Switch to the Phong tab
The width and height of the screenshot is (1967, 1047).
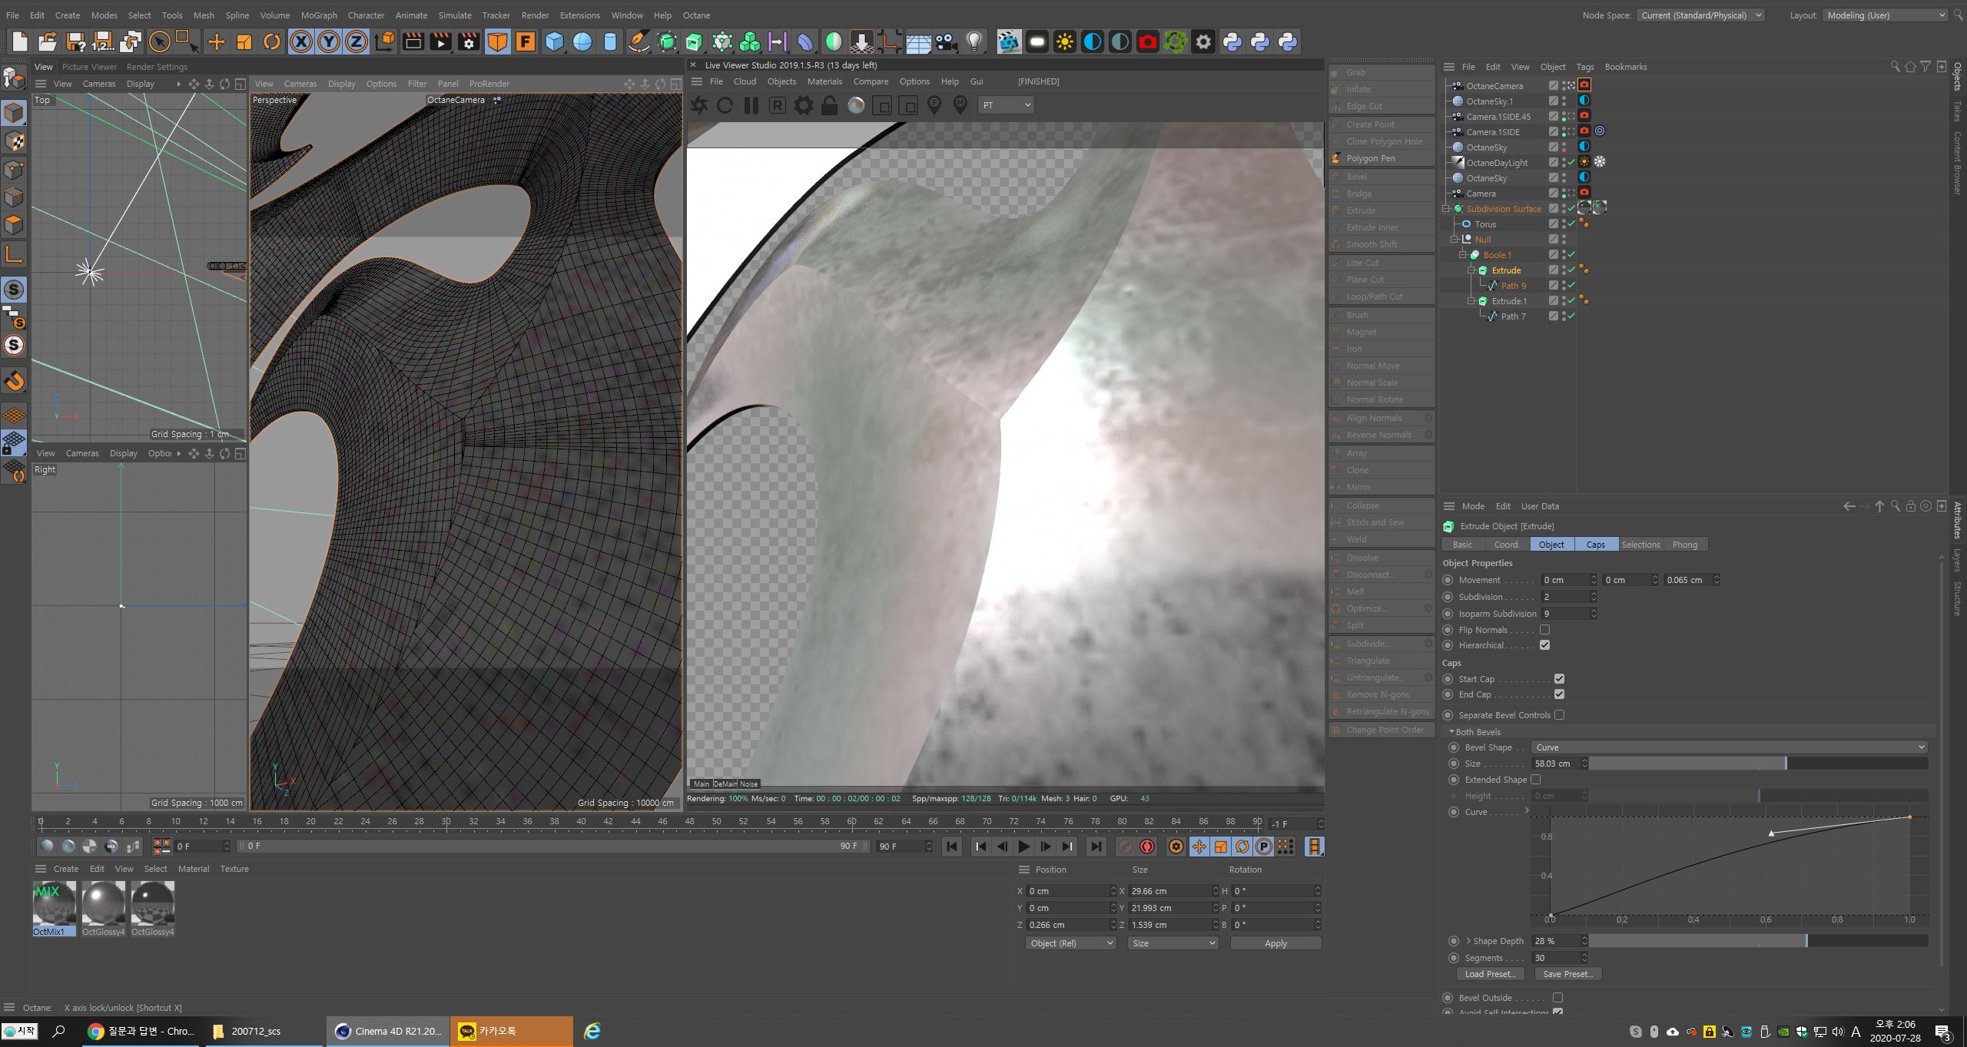click(x=1684, y=545)
